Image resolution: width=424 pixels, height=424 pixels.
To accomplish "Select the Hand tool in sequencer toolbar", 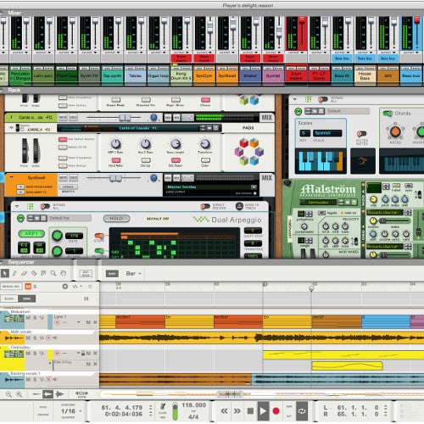I will (x=64, y=273).
